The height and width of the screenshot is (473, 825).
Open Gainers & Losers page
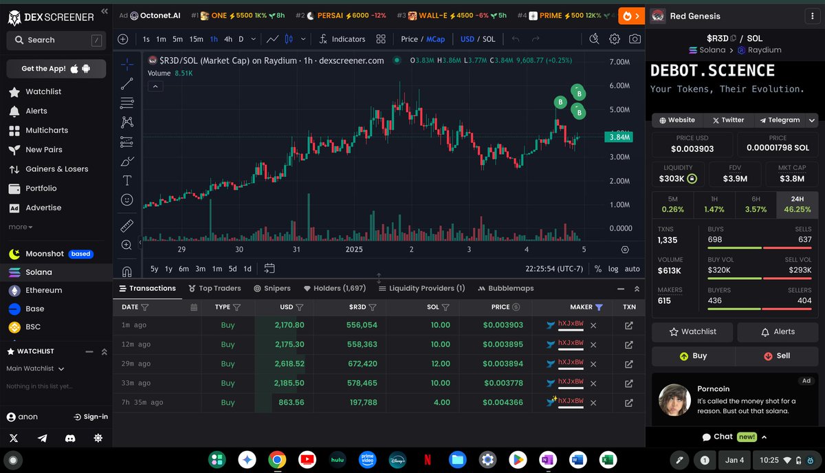tap(56, 168)
